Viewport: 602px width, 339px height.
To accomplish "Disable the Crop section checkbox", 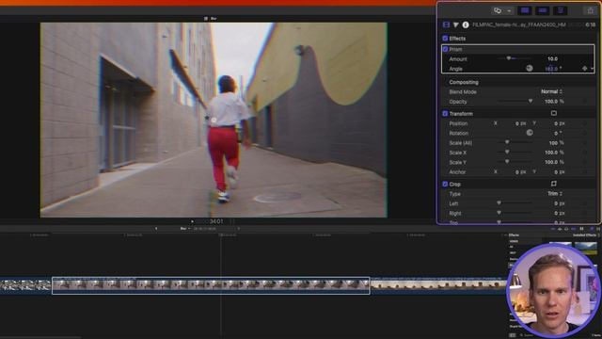I will point(445,185).
